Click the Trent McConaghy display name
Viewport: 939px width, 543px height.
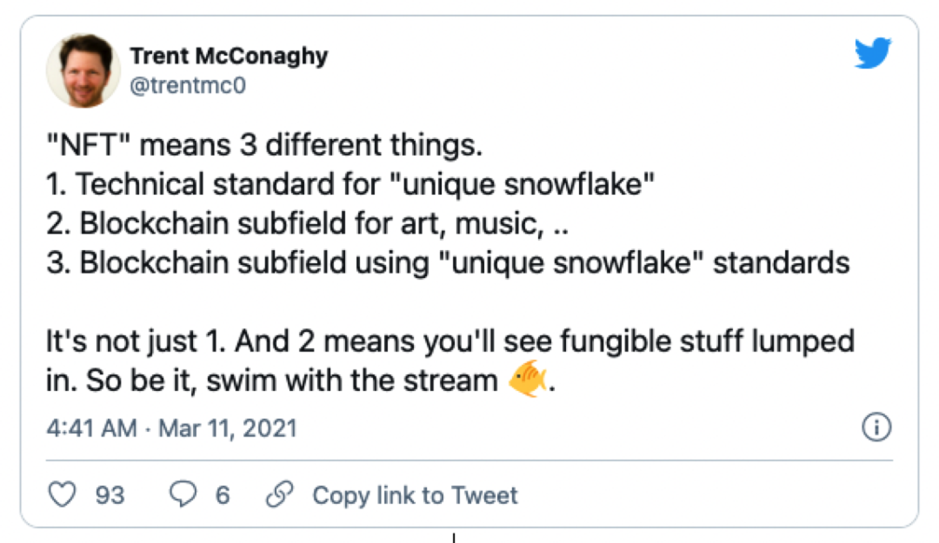pos(230,56)
